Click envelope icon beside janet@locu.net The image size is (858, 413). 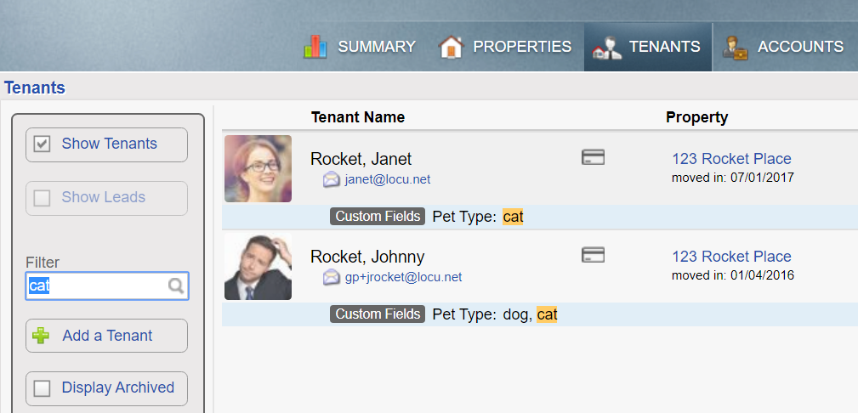coord(331,179)
